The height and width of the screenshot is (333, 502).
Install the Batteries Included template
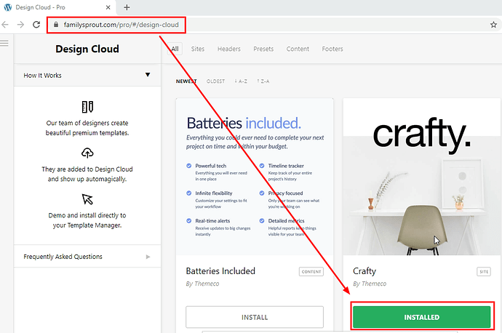click(x=255, y=317)
